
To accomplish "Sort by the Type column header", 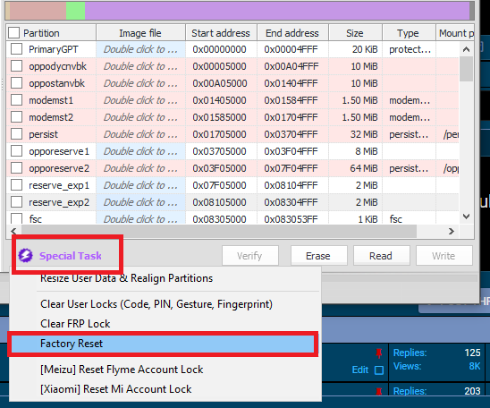I will pyautogui.click(x=408, y=33).
